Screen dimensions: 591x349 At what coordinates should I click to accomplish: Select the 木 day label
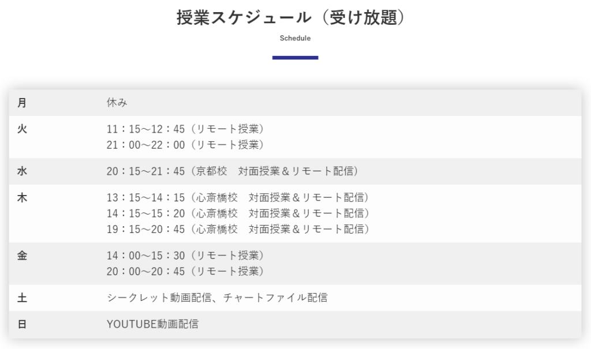click(x=22, y=197)
